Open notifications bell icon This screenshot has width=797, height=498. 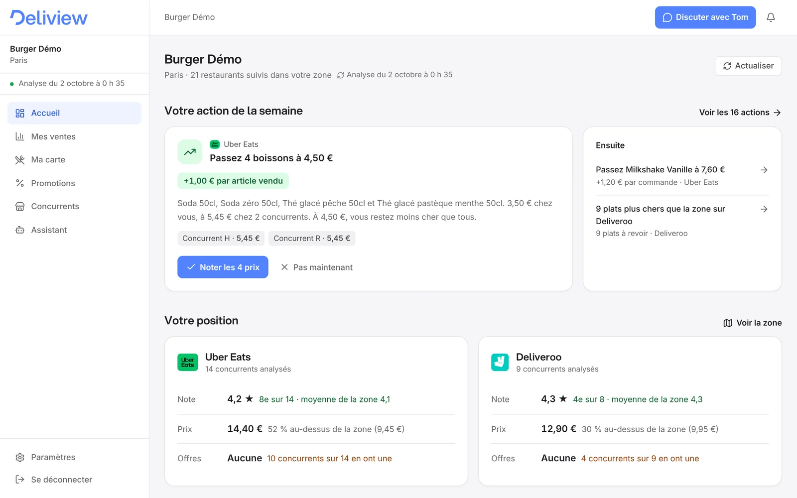click(x=771, y=17)
